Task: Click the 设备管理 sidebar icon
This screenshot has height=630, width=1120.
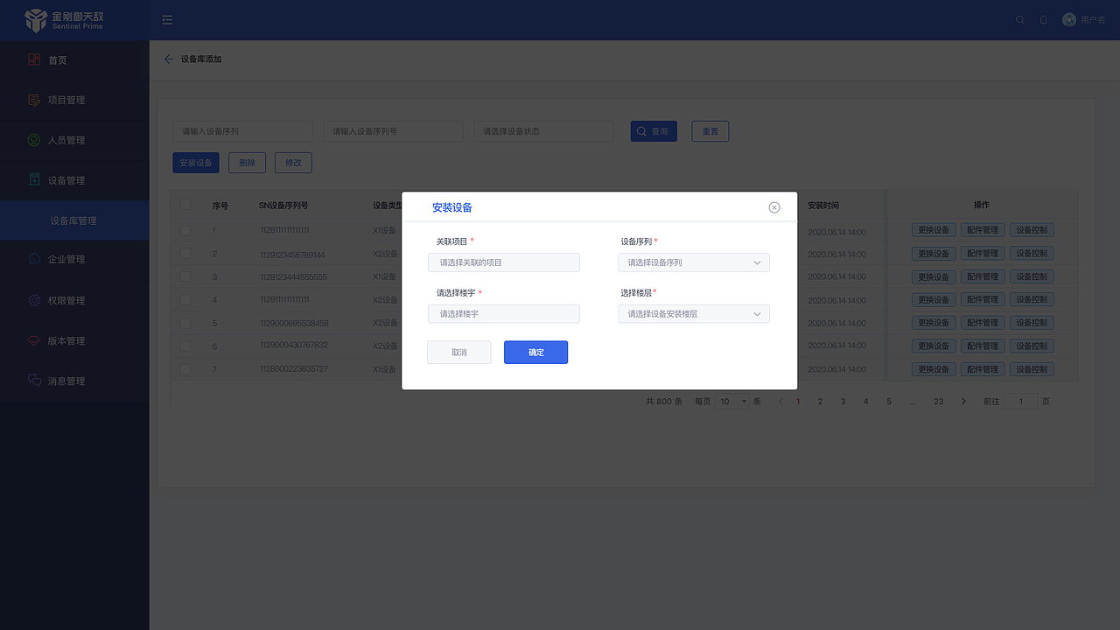Action: tap(34, 180)
